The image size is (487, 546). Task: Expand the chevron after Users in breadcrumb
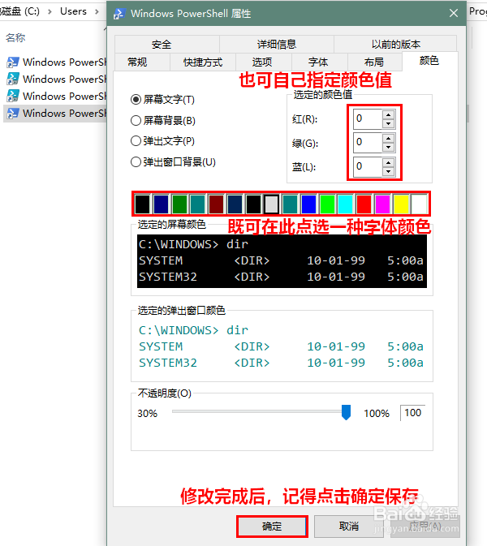tap(97, 11)
